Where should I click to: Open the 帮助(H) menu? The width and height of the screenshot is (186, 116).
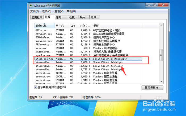71,11
